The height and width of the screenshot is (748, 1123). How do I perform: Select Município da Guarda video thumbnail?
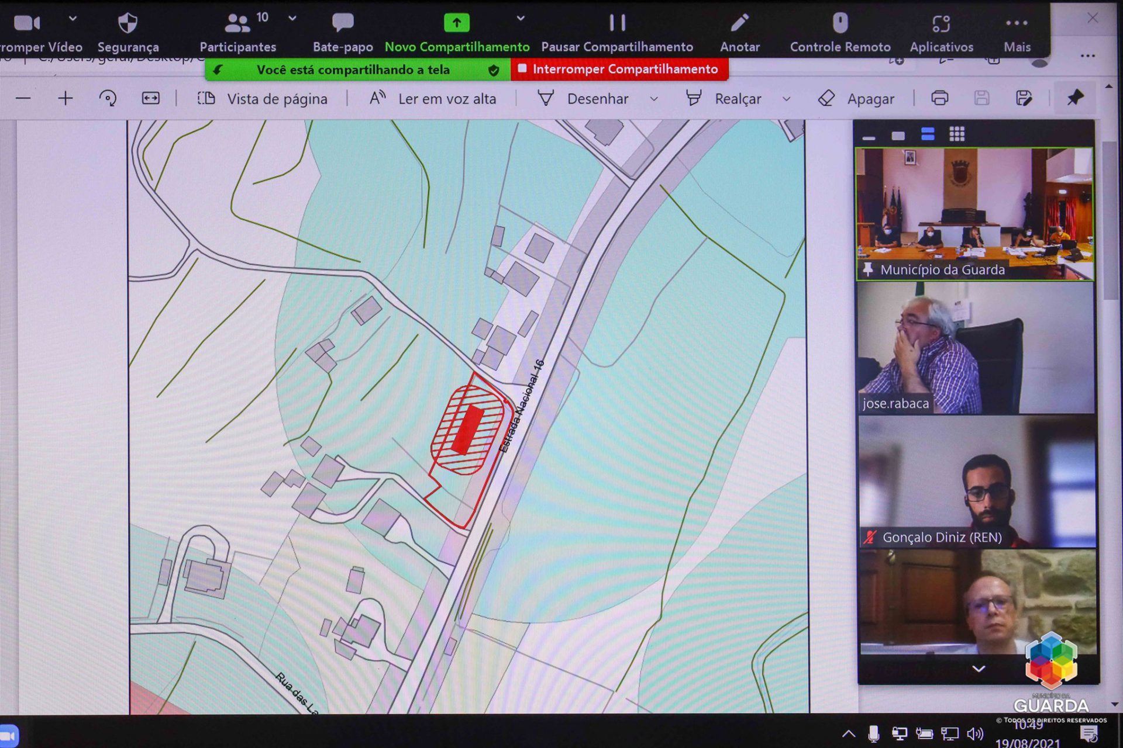(974, 214)
